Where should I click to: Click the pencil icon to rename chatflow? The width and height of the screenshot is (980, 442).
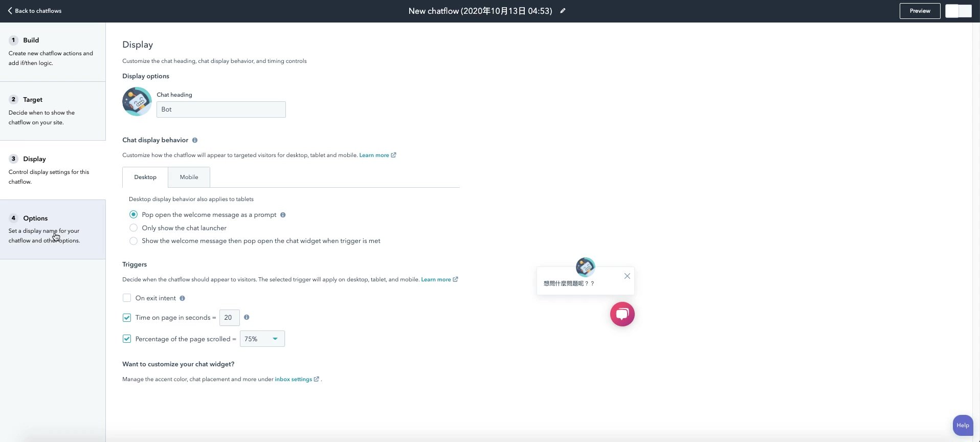pyautogui.click(x=563, y=11)
